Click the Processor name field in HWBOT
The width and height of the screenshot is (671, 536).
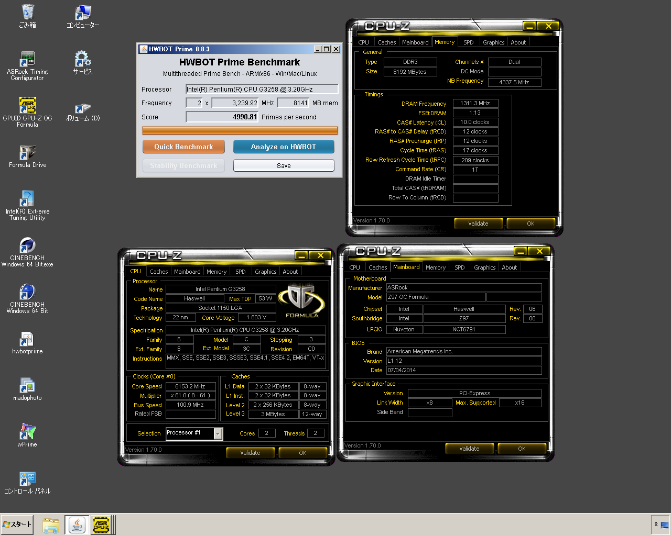tap(262, 90)
